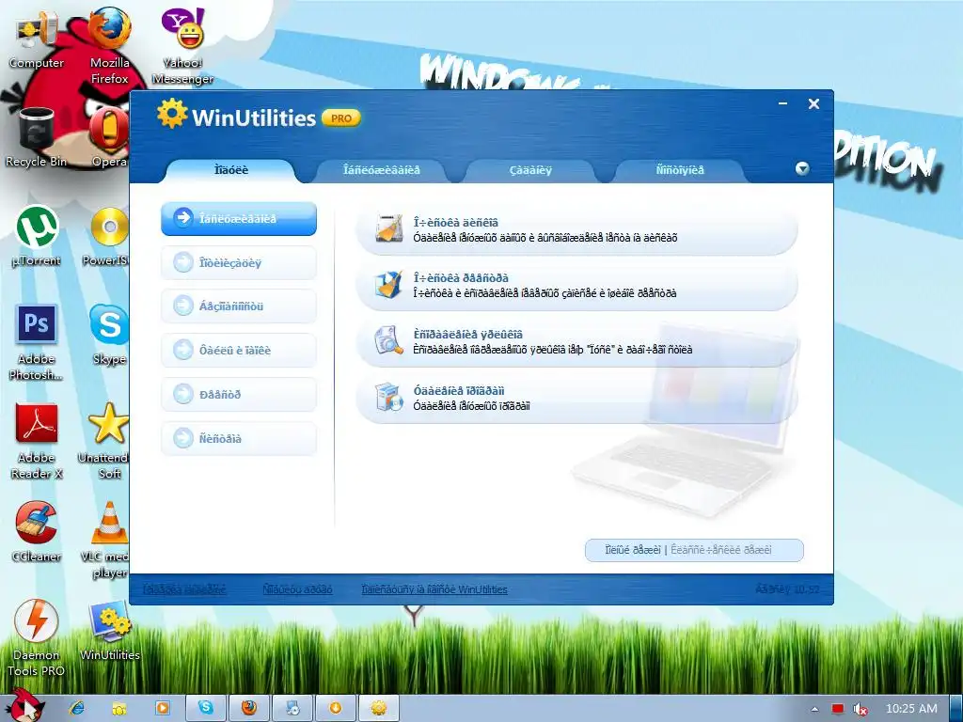Launch CCleaner from the desktop

pyautogui.click(x=37, y=532)
